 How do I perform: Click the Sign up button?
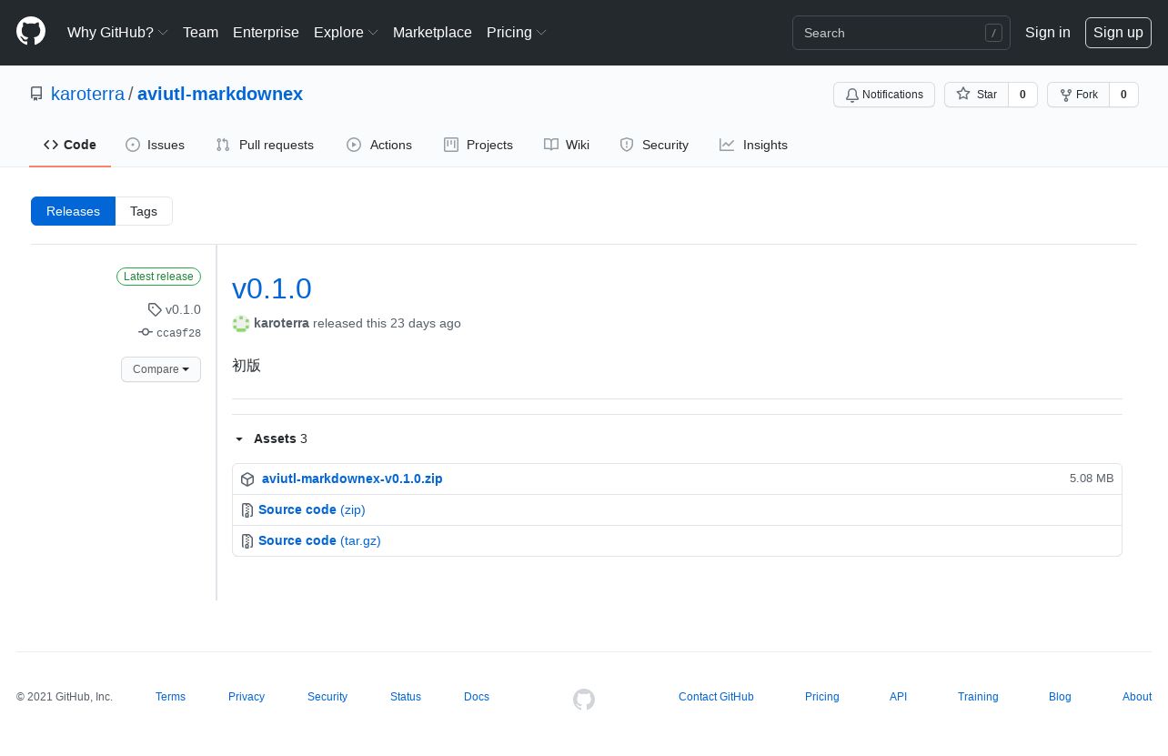(x=1118, y=33)
